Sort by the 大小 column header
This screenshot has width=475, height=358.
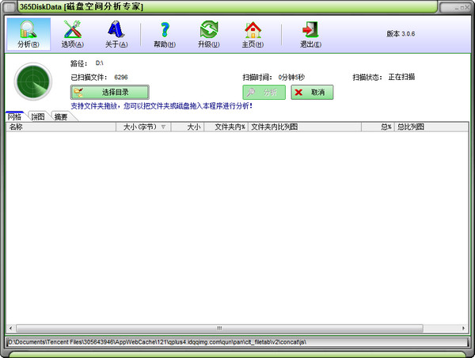(x=188, y=127)
